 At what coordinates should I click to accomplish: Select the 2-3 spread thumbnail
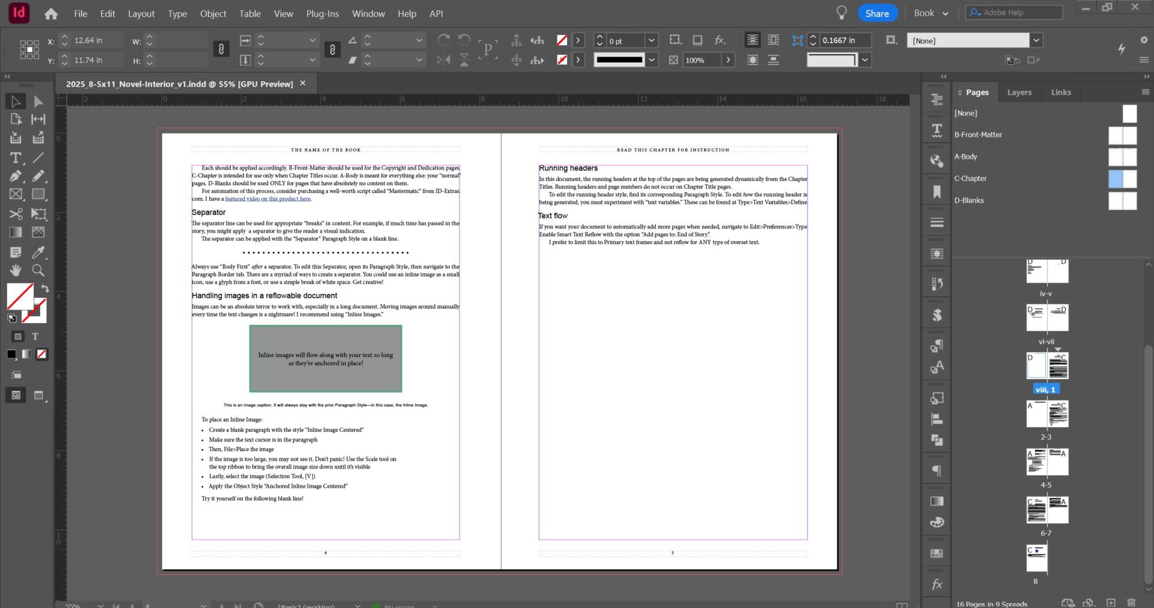tap(1047, 414)
